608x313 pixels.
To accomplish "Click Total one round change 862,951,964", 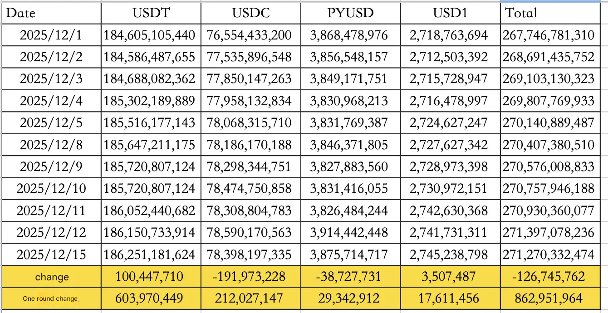I will click(549, 298).
